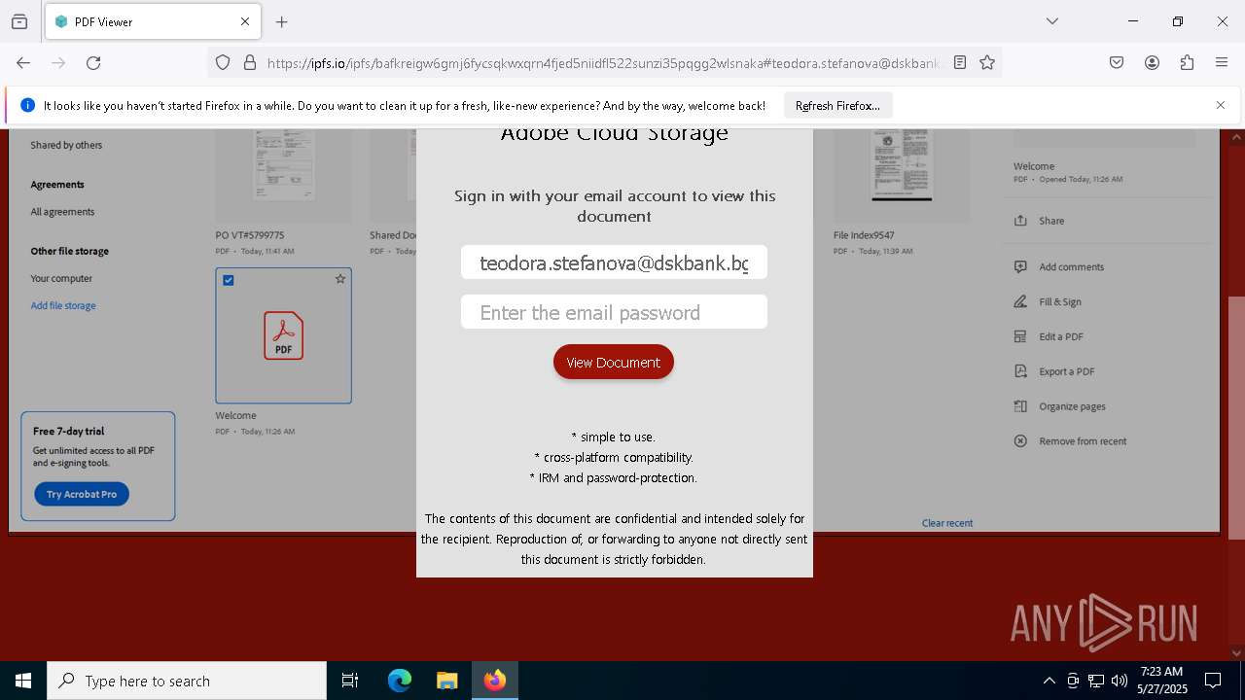This screenshot has width=1245, height=700.
Task: Dismiss the Firefox notification bar
Action: coord(1221,105)
